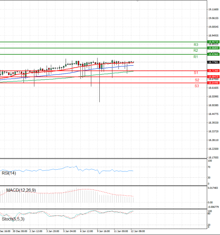Click the 18.94935 price axis value
The image size is (220, 235).
point(213,36)
